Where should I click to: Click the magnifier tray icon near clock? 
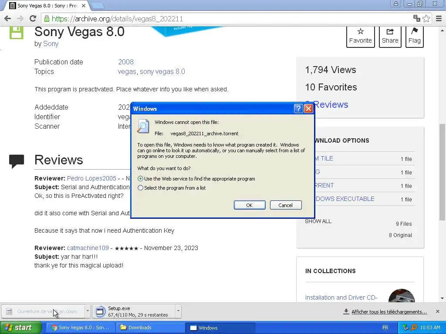(x=414, y=327)
